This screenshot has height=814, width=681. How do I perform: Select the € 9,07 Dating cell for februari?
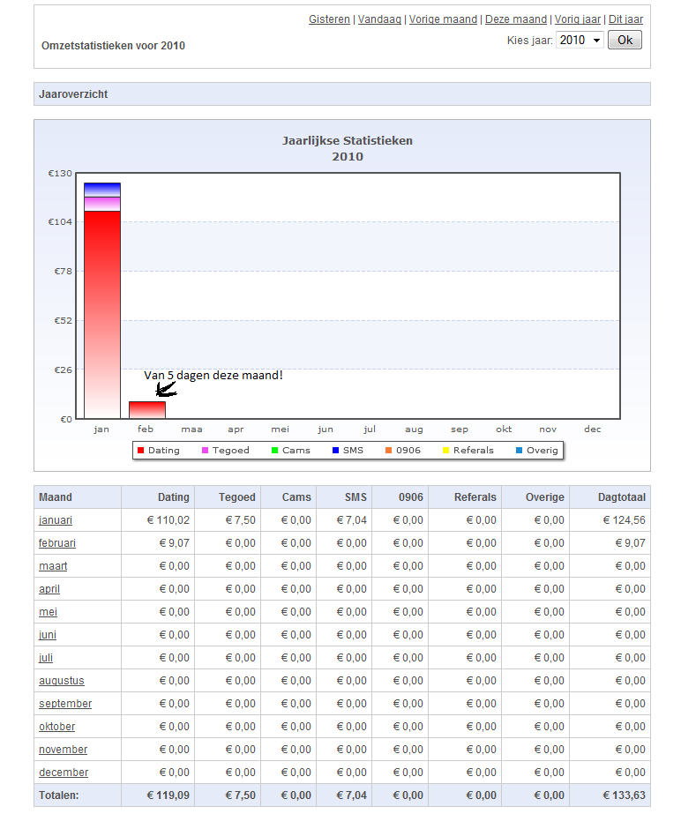(158, 543)
